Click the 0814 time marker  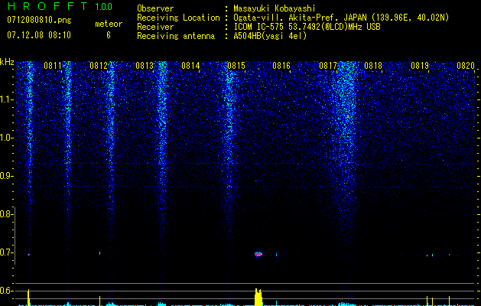(x=190, y=65)
